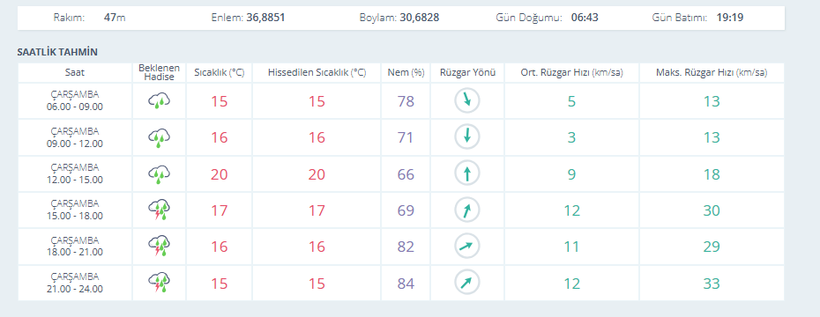Screen dimensions: 820x317
Task: Click wind direction arrow for 15.00 - 18.00
Action: [467, 210]
